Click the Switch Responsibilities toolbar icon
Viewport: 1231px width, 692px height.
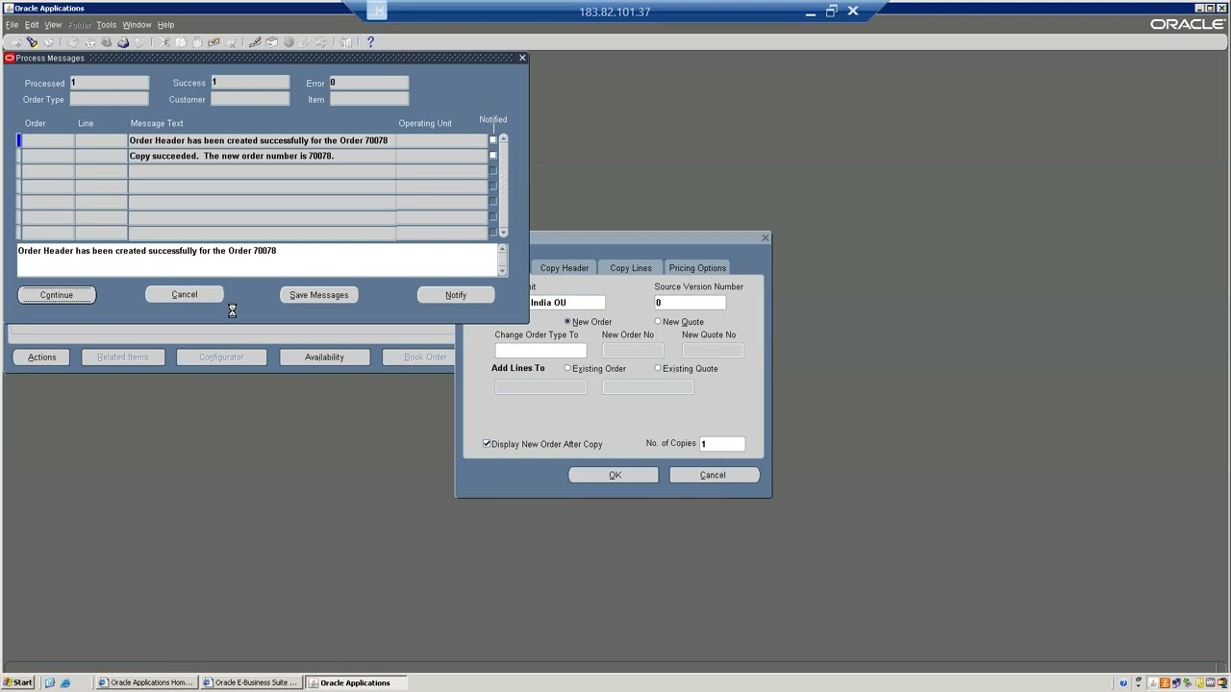click(106, 42)
